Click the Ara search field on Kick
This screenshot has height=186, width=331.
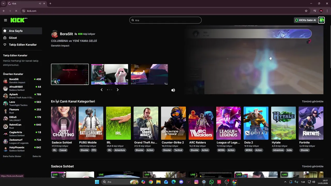pos(165,20)
